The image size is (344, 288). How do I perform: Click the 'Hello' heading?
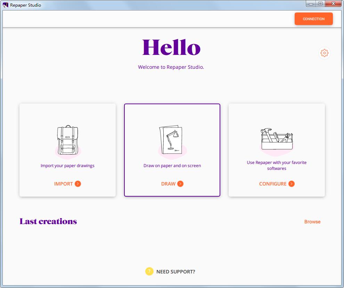point(171,47)
